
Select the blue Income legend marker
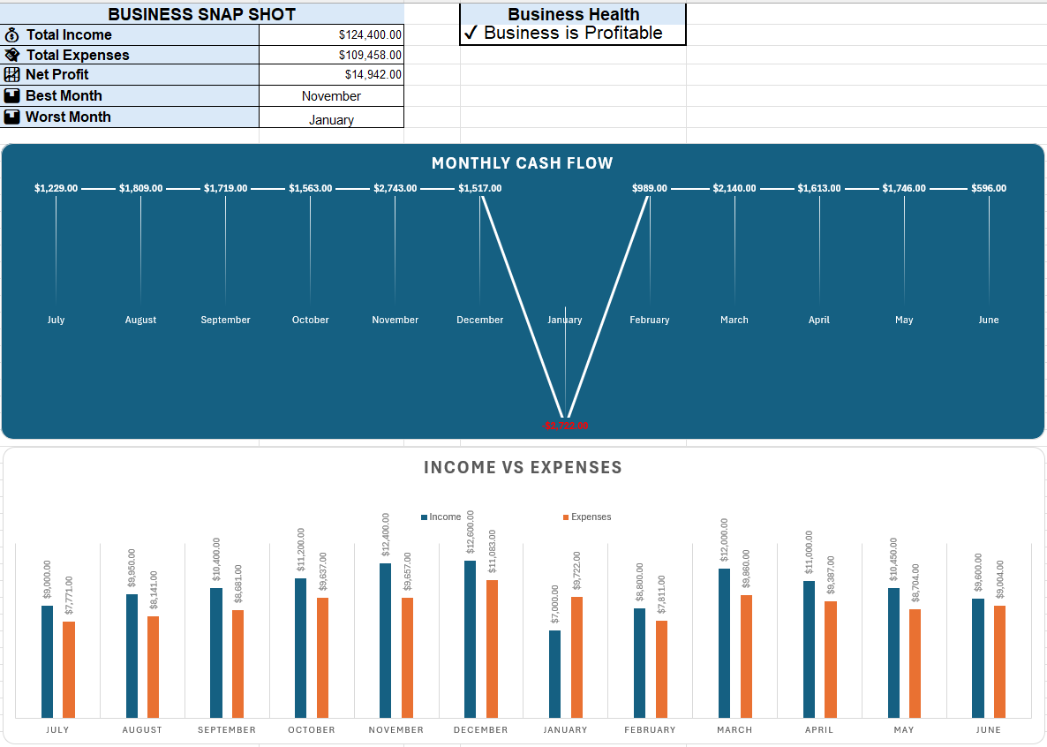tap(424, 517)
